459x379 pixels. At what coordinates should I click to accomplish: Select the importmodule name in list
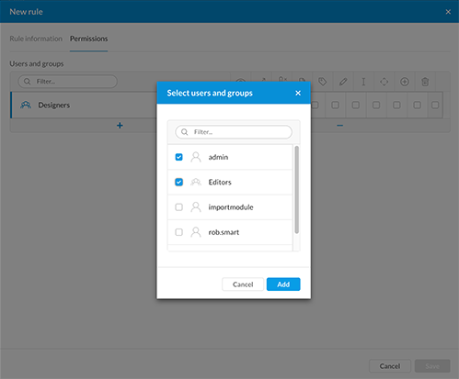tap(231, 207)
